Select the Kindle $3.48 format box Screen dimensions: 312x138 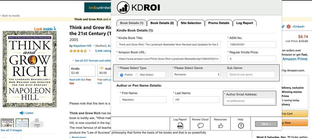tap(82, 71)
